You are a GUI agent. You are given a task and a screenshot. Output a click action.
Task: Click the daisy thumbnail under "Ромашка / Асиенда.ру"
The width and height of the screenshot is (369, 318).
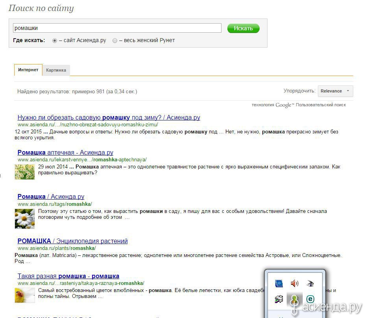[25, 219]
